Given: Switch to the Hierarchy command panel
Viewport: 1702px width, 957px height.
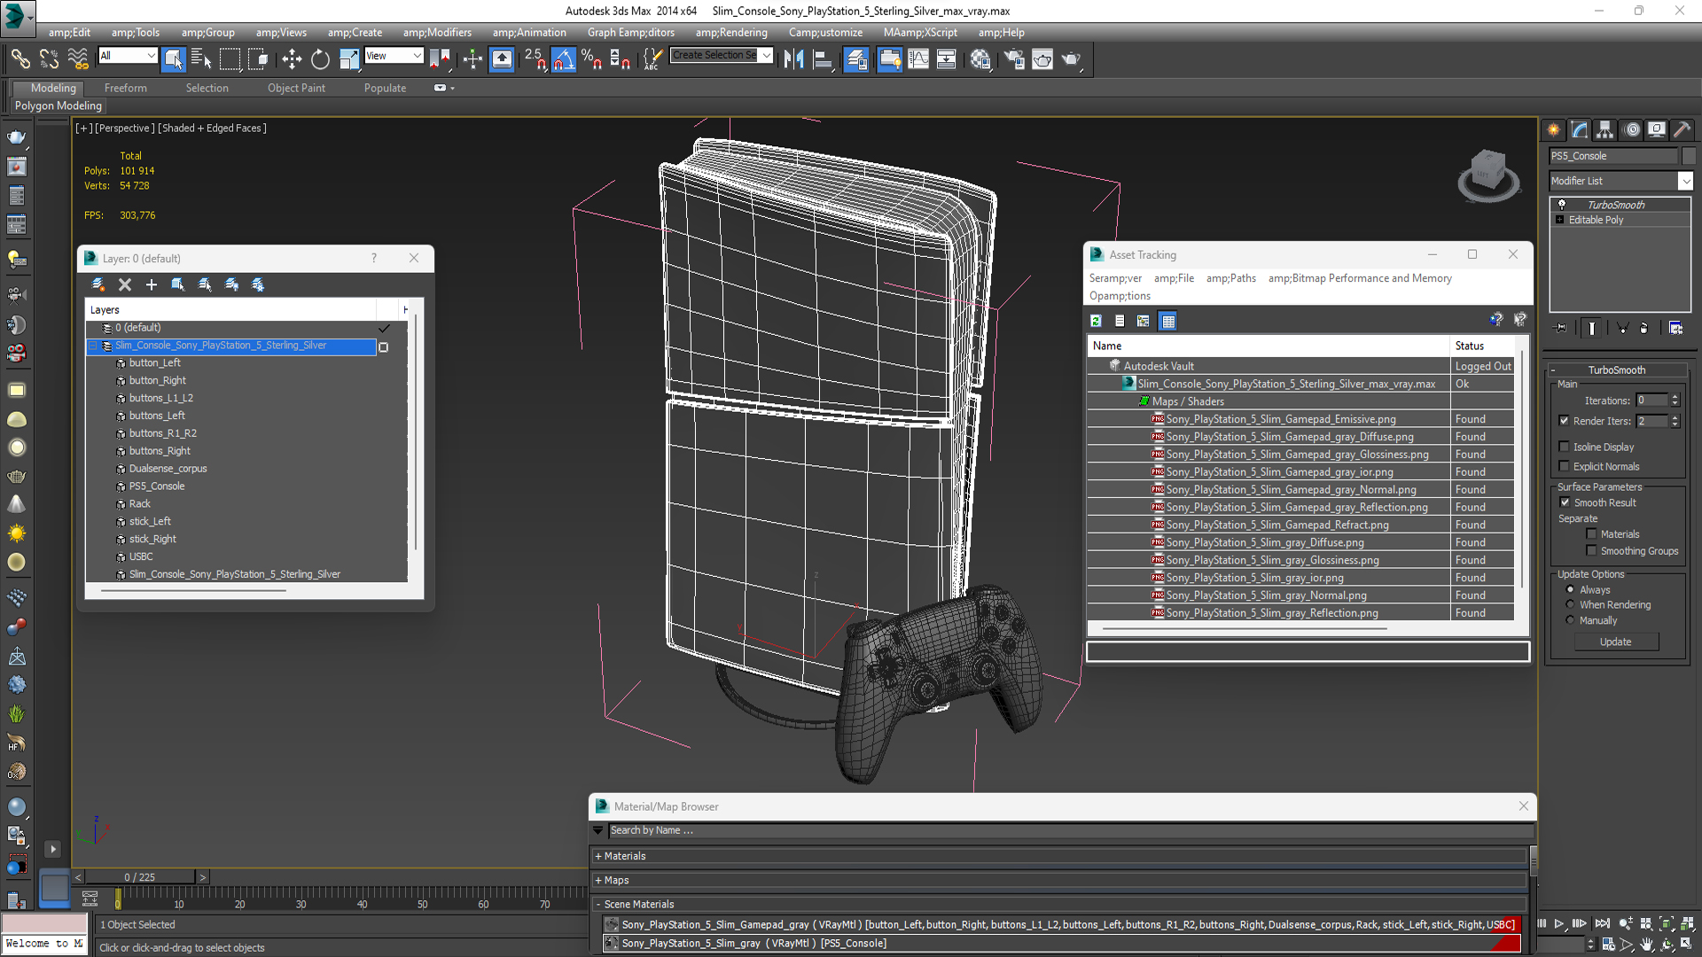Looking at the screenshot, I should point(1605,129).
